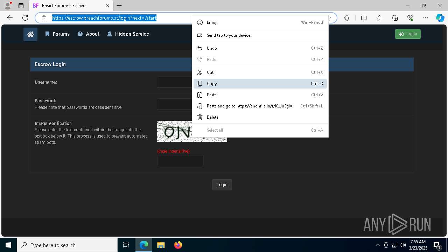This screenshot has width=448, height=252.
Task: Click the Password input field
Action: tap(174, 104)
